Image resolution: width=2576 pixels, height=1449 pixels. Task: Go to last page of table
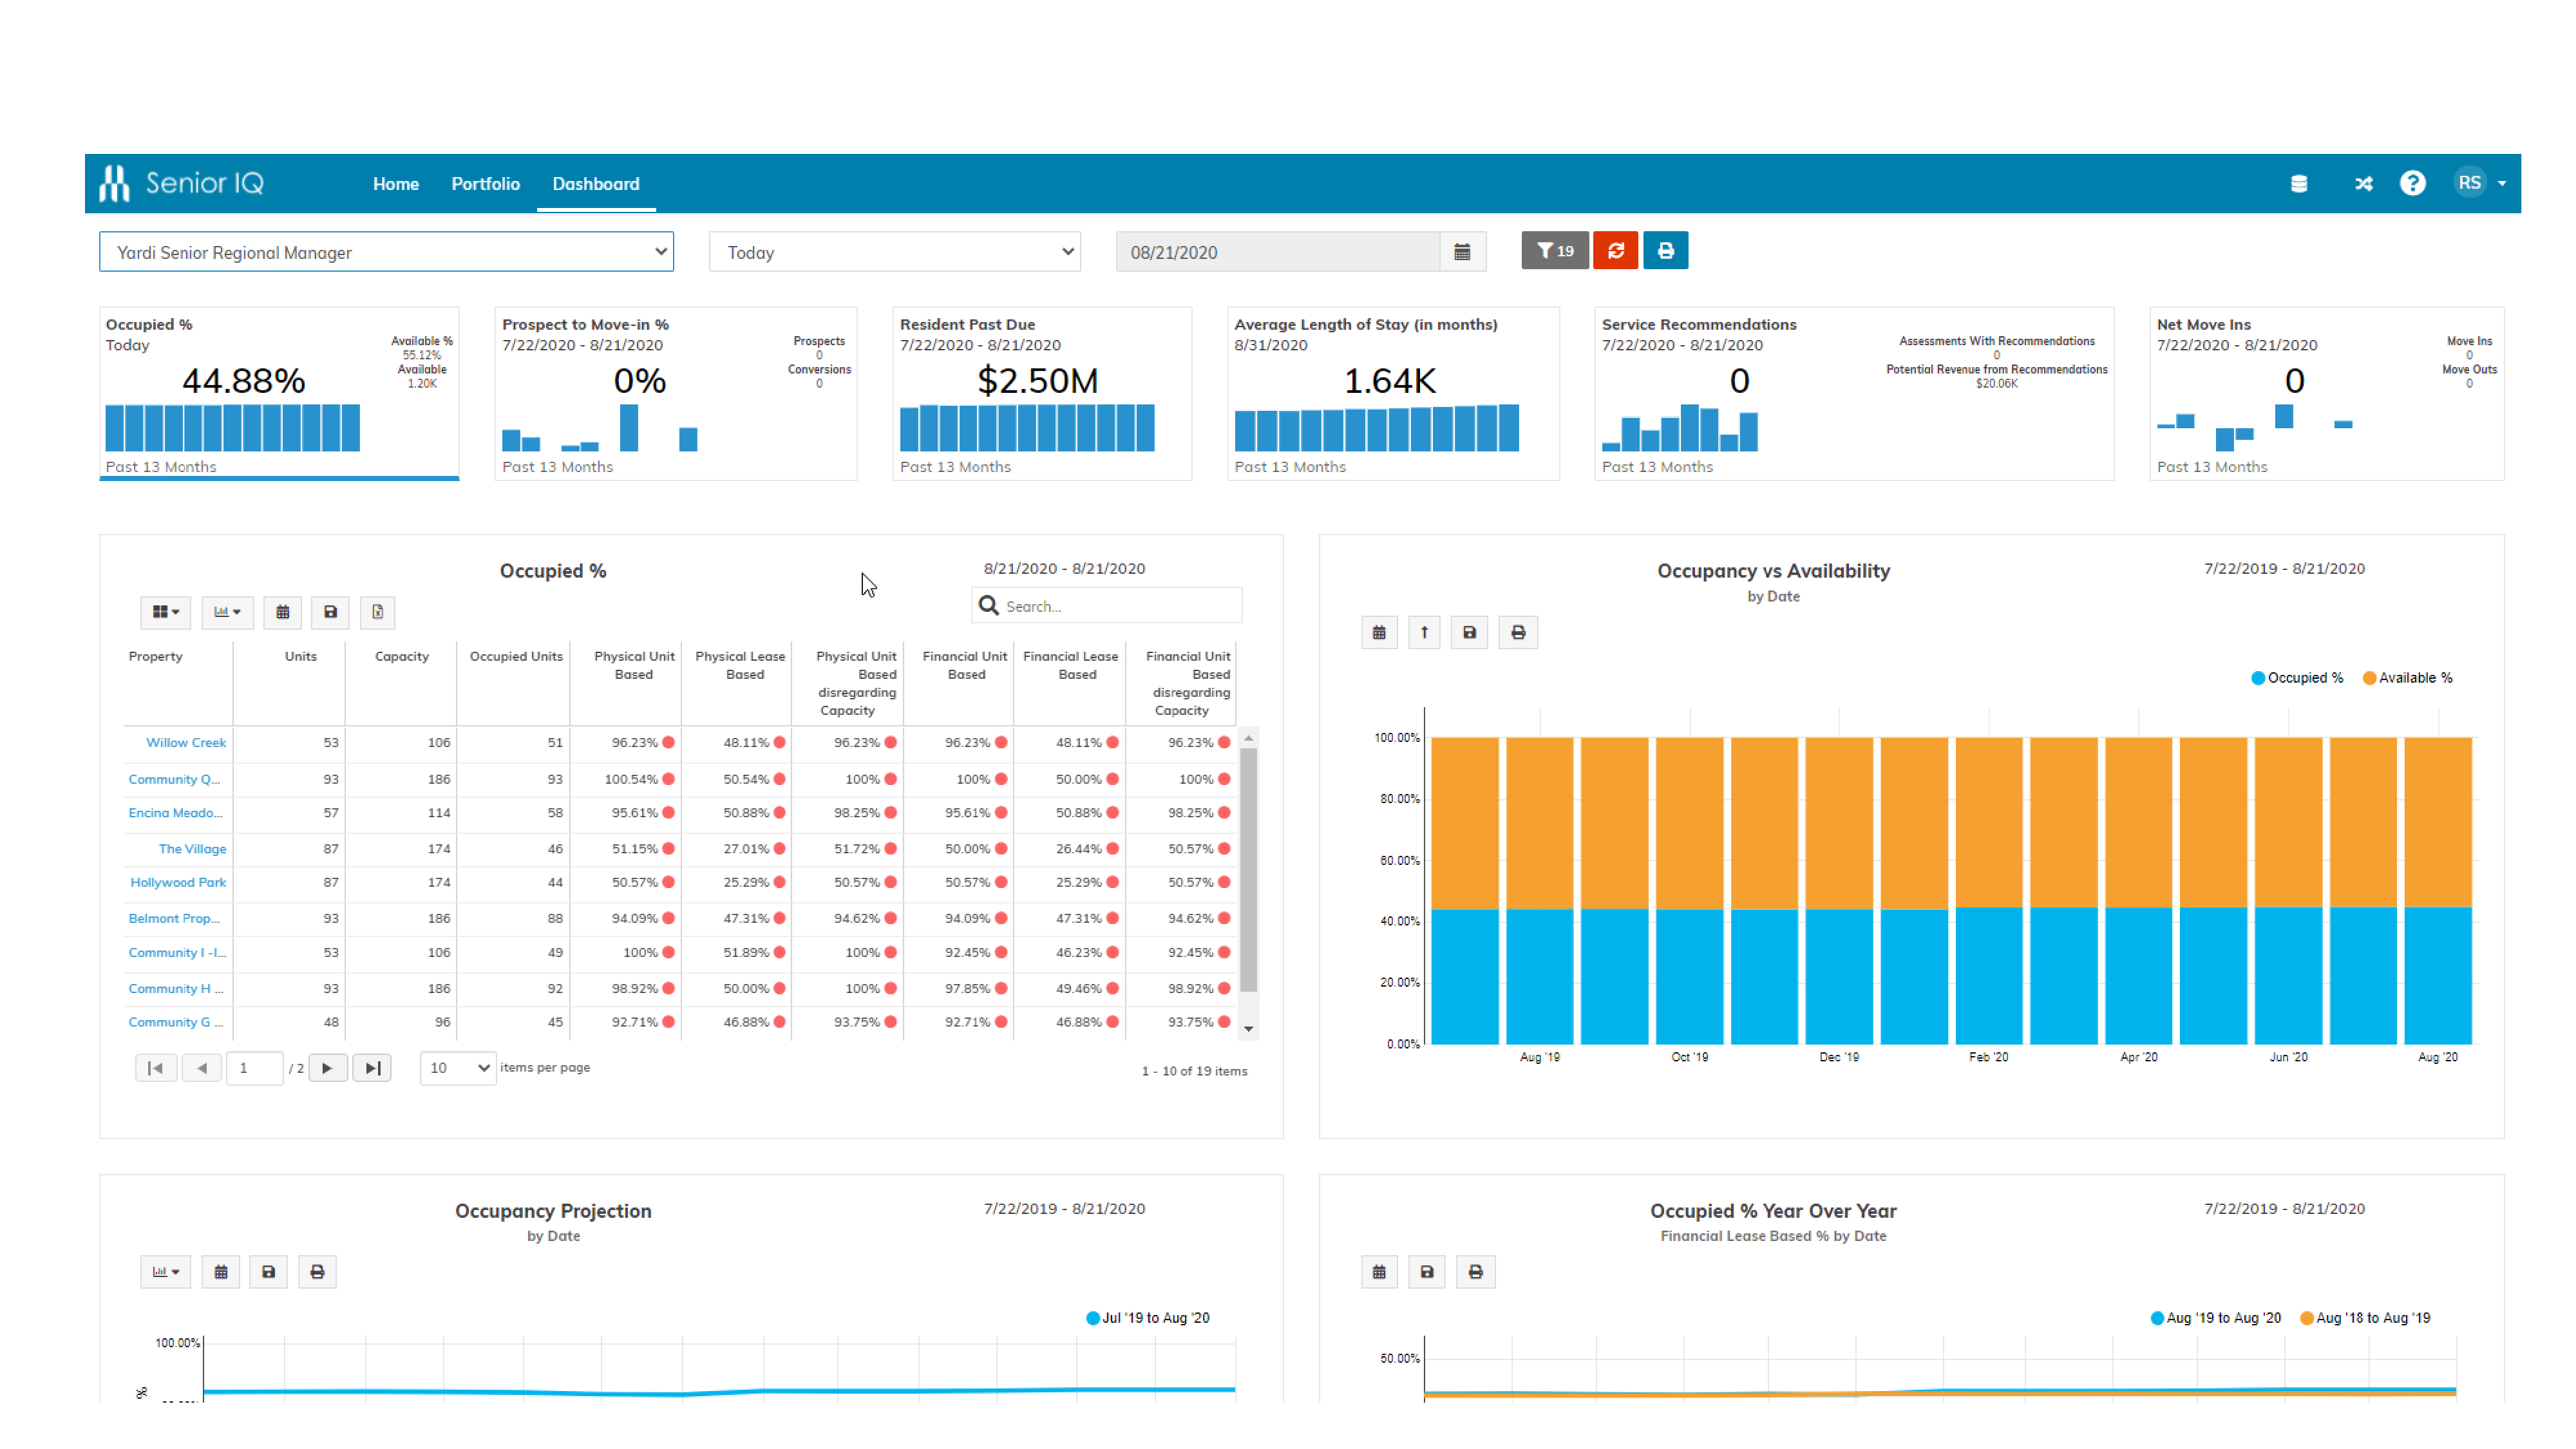click(x=372, y=1068)
